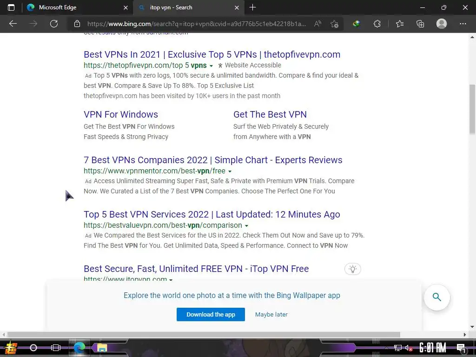Click the Bing Wallpaper app banner text

coord(231,295)
